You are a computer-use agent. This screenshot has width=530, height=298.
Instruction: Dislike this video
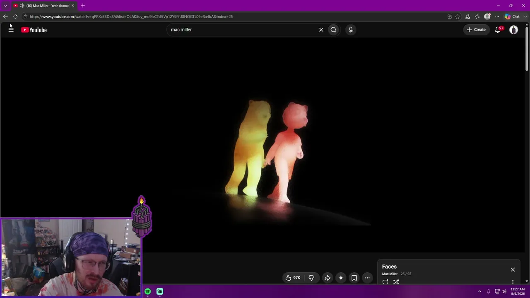311,278
